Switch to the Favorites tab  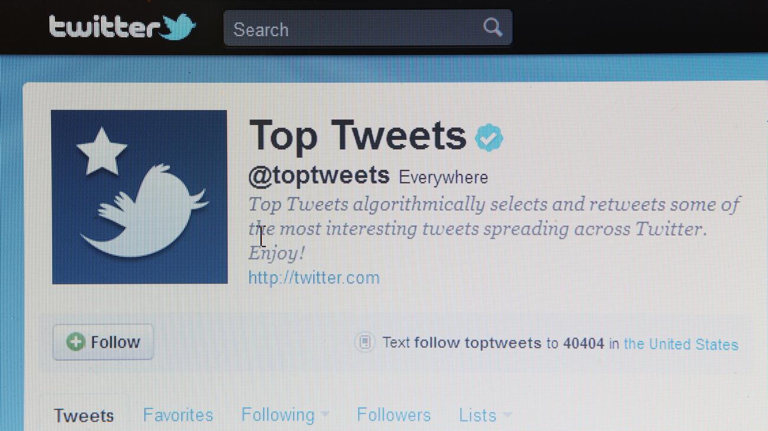(178, 415)
